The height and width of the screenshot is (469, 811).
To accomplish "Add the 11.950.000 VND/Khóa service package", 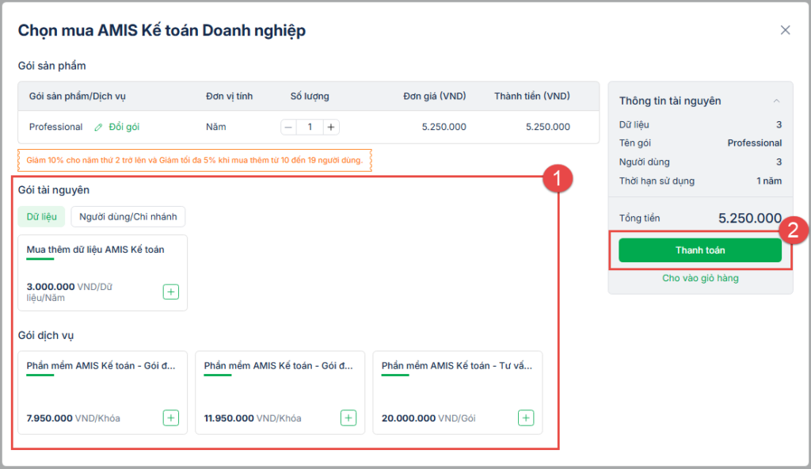I will point(348,418).
